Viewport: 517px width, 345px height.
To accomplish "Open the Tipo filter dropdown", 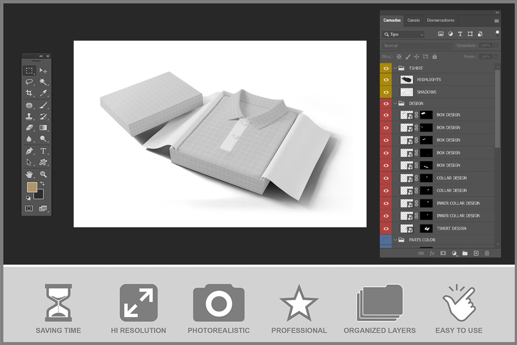I will [x=403, y=34].
